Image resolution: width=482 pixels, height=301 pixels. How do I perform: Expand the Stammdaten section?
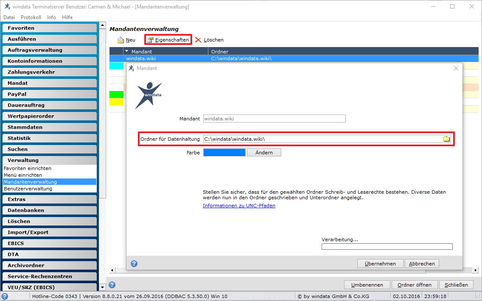tap(50, 127)
